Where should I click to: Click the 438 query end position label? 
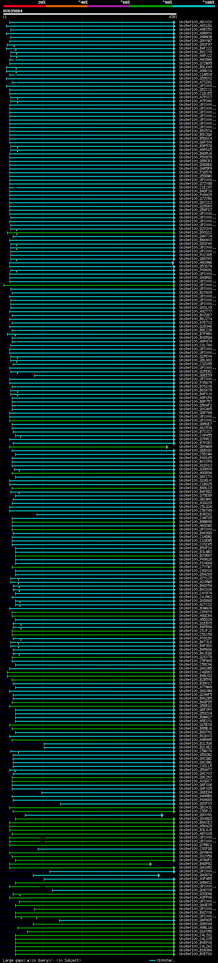pos(172,17)
